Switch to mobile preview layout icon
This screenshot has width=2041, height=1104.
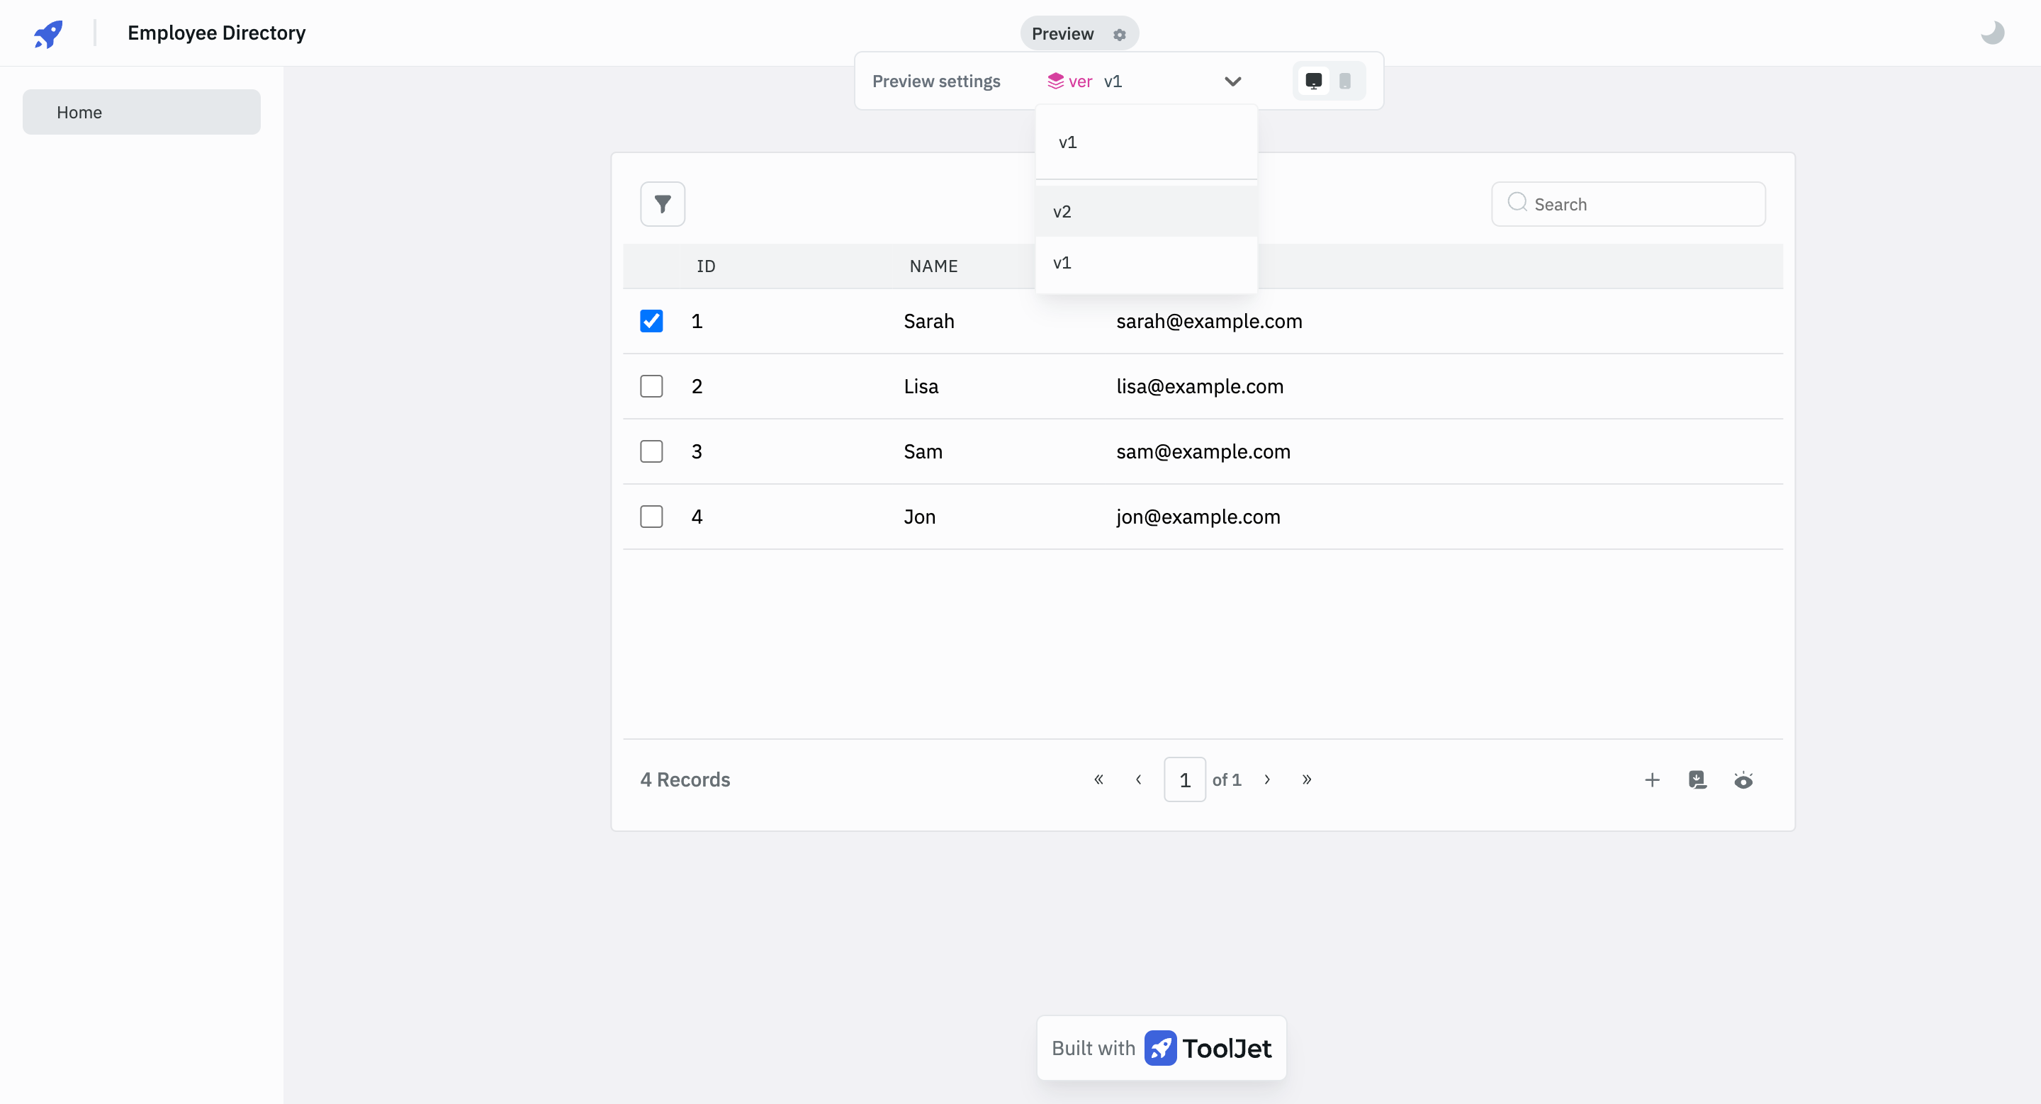click(x=1344, y=81)
